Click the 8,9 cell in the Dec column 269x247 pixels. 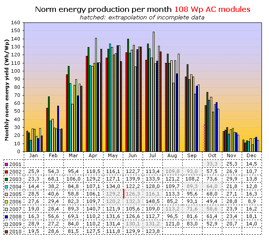click(251, 201)
